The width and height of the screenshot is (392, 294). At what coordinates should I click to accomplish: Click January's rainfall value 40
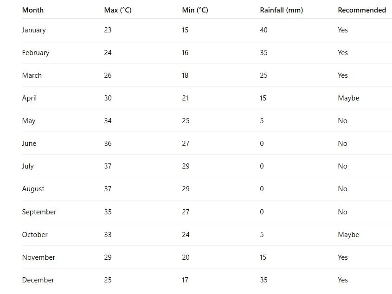click(x=263, y=30)
